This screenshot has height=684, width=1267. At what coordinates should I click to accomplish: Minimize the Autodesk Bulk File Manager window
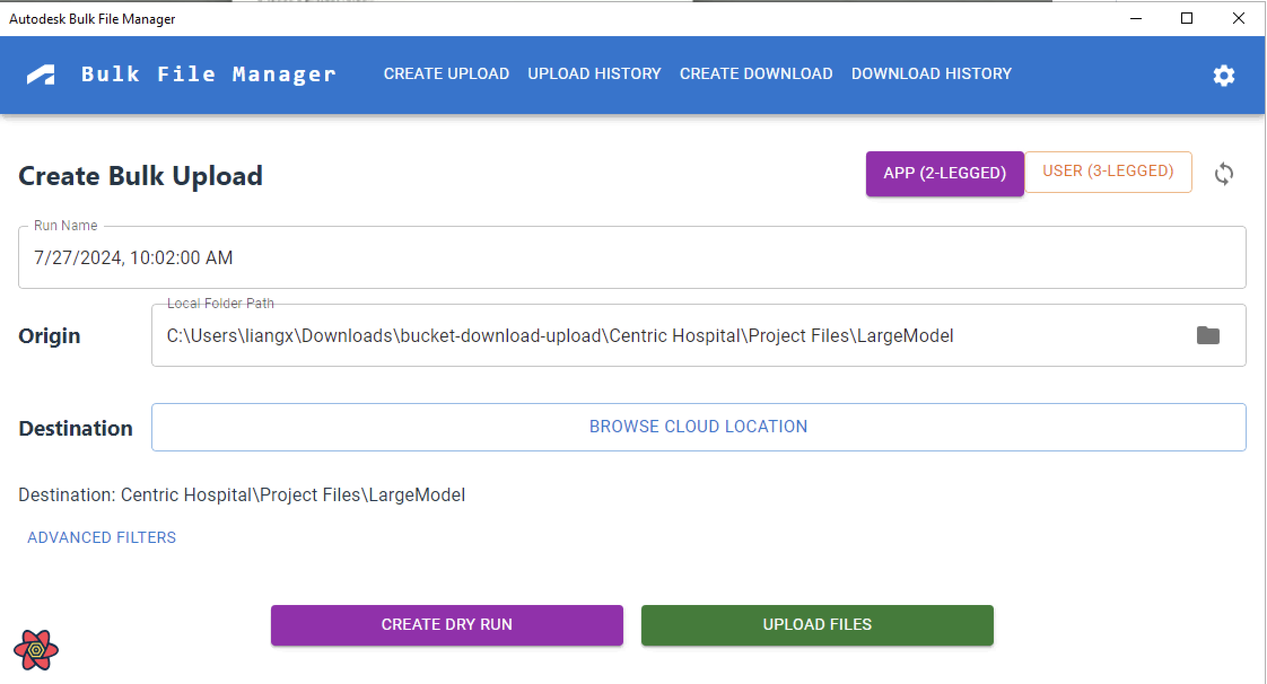click(x=1136, y=19)
